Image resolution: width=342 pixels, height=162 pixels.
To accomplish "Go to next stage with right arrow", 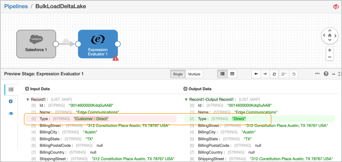I will pos(265,74).
